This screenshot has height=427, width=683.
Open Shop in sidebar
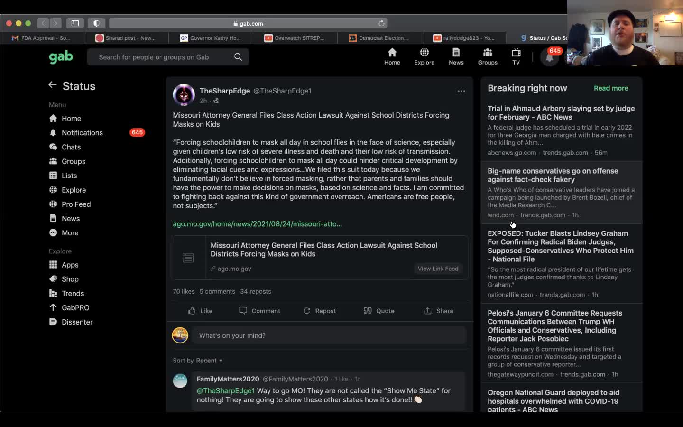(64, 279)
